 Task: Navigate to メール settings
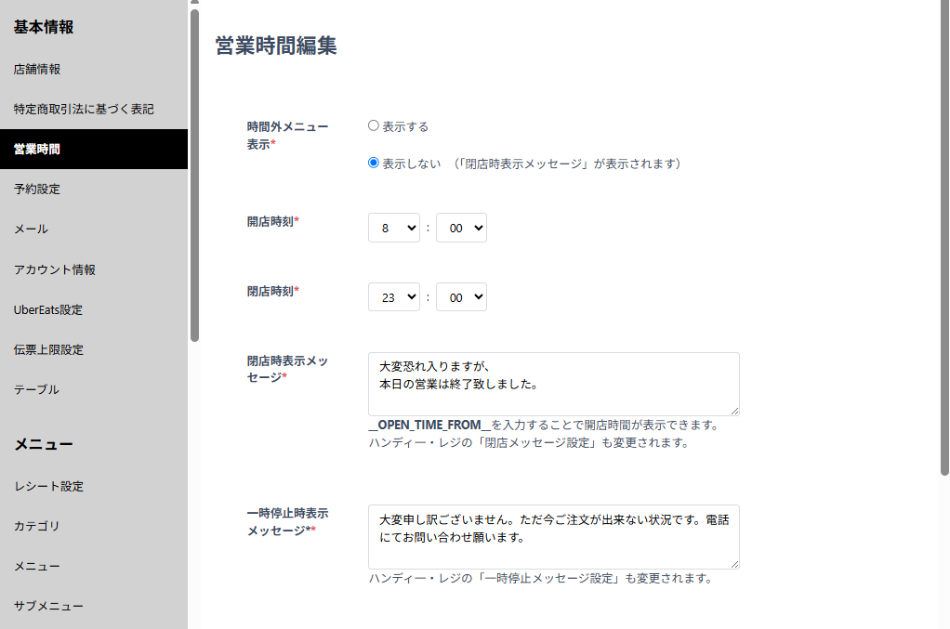pyautogui.click(x=31, y=229)
